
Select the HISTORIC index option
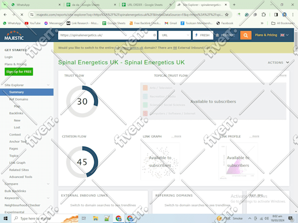point(225,35)
